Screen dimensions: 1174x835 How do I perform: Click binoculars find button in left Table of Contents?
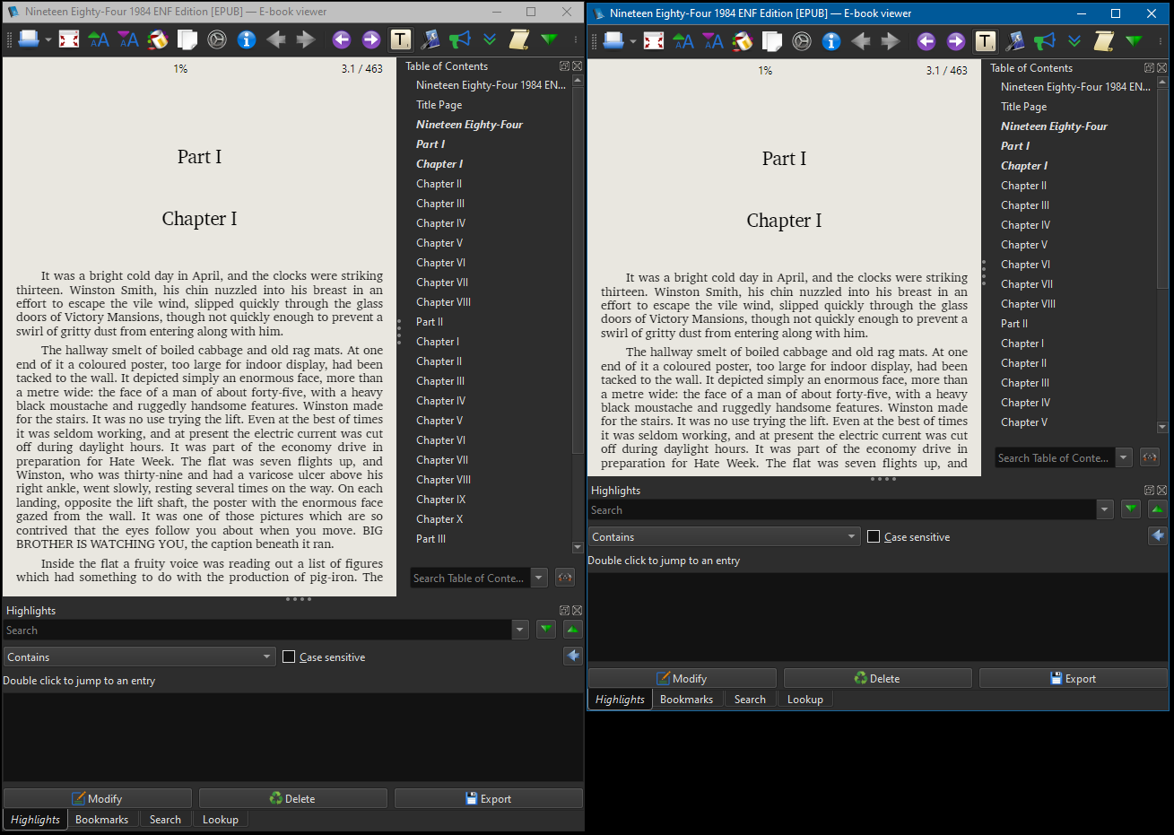pos(565,578)
